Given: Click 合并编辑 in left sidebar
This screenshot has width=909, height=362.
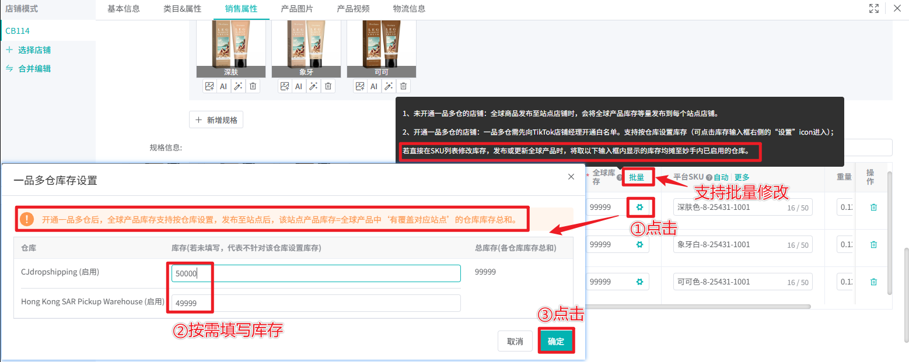Looking at the screenshot, I should coord(34,69).
